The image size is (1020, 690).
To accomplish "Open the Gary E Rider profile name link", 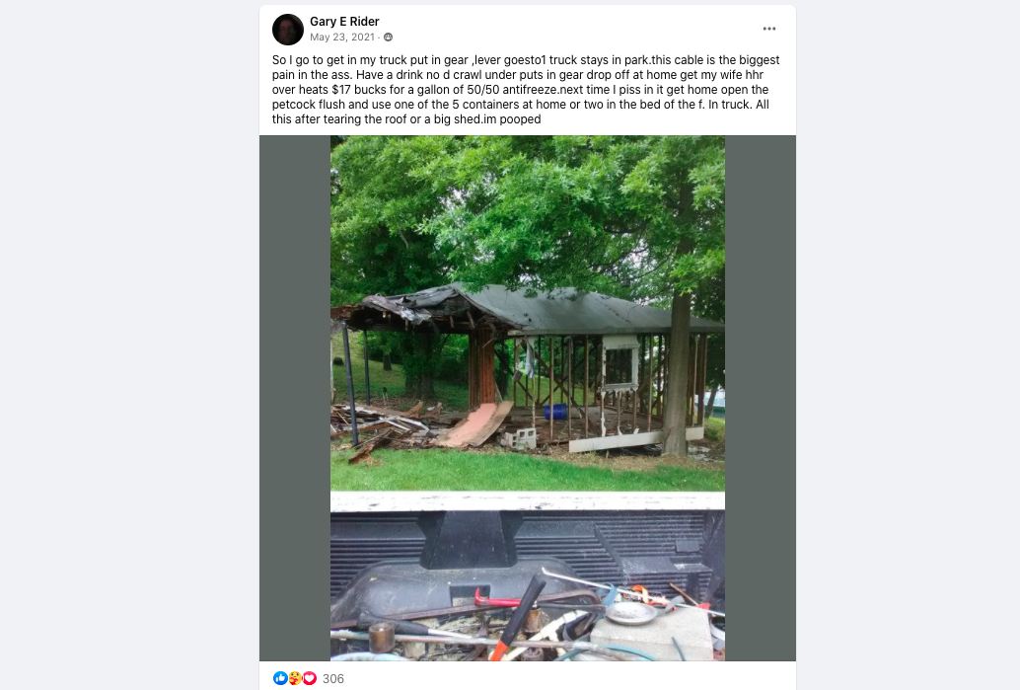I will pyautogui.click(x=344, y=22).
